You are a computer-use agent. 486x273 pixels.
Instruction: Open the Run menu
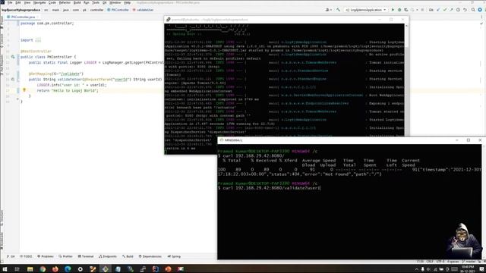87,2
